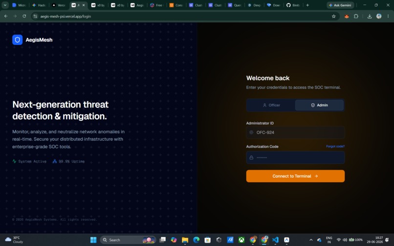This screenshot has height=246, width=394.
Task: Open the Chrome profile avatar
Action: [x=379, y=16]
